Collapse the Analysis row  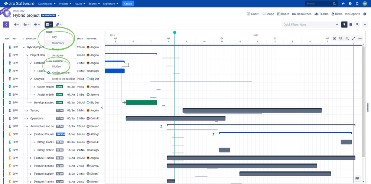pos(31,79)
